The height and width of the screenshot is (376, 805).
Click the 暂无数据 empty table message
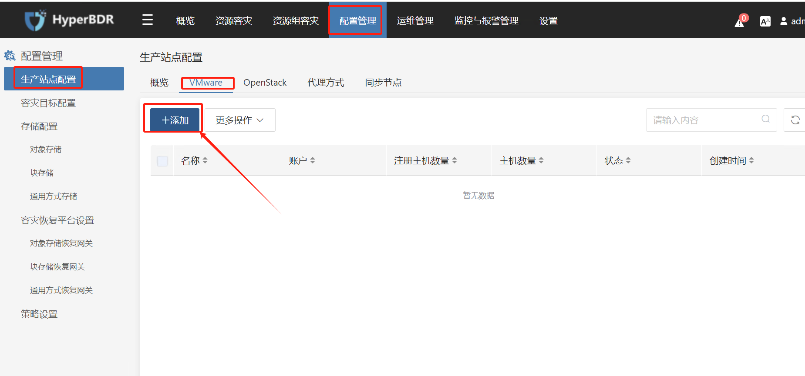[x=478, y=196]
